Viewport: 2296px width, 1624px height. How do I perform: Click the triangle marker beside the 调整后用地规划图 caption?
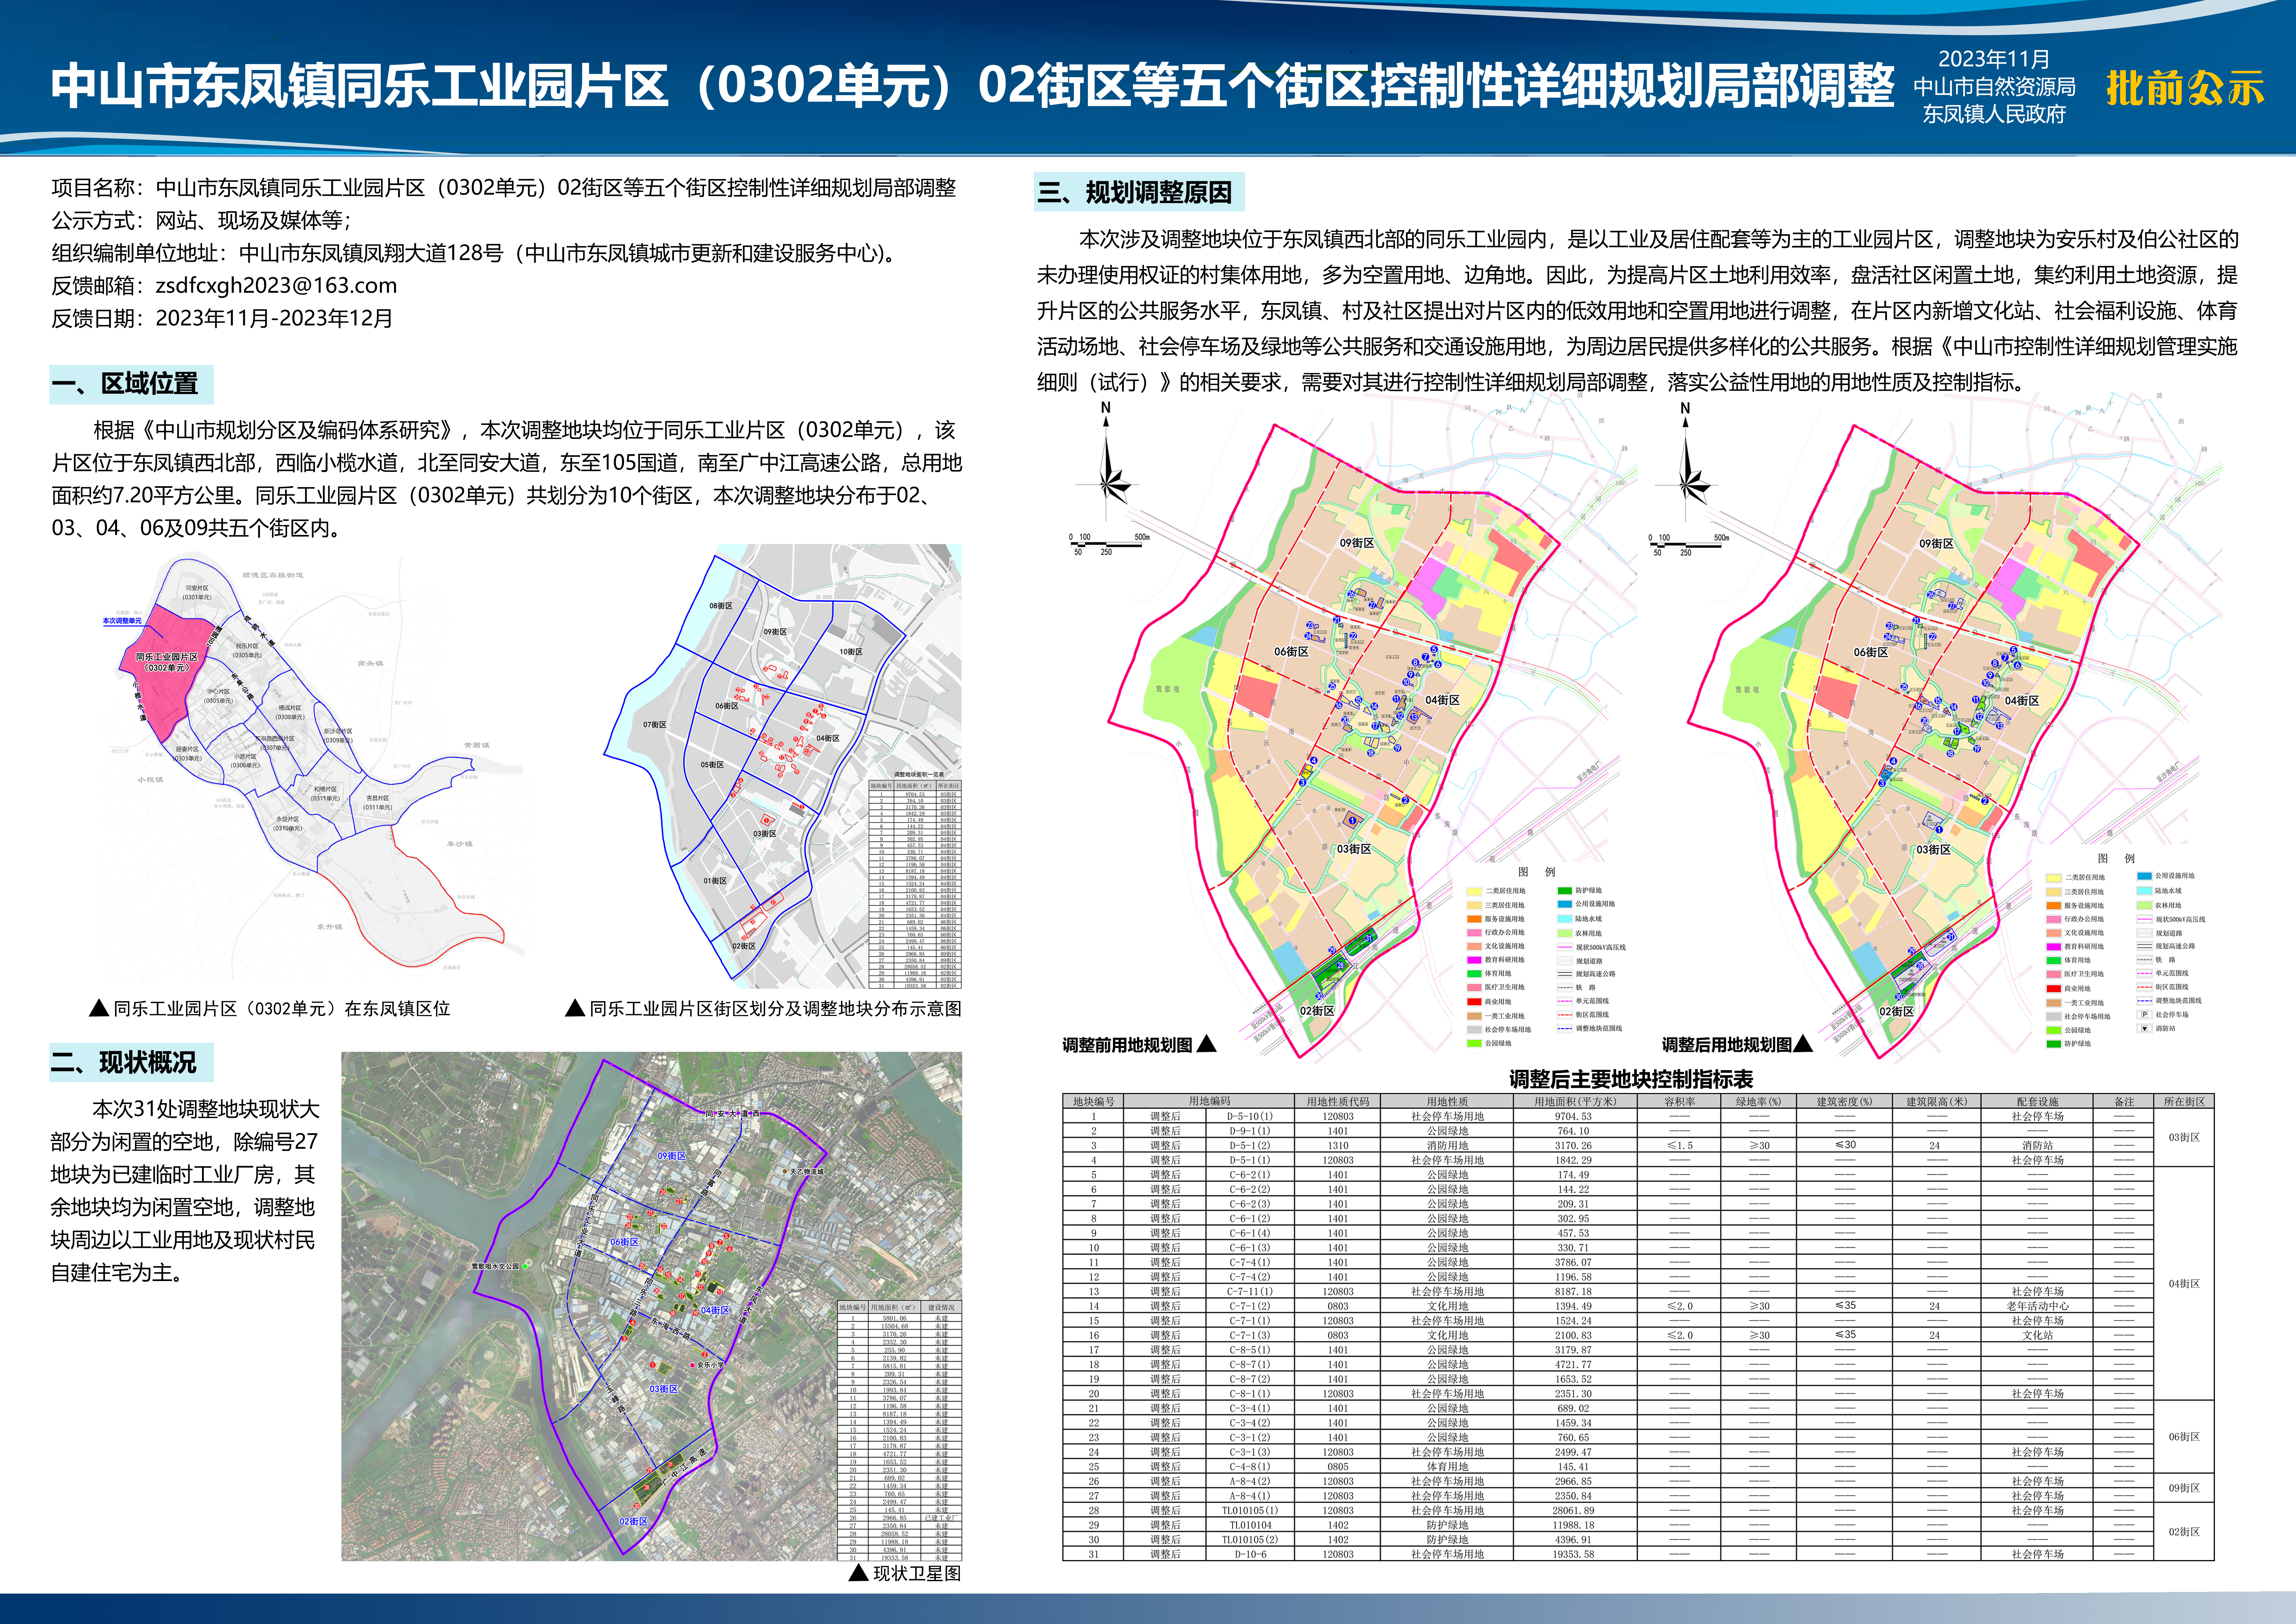click(1803, 1044)
